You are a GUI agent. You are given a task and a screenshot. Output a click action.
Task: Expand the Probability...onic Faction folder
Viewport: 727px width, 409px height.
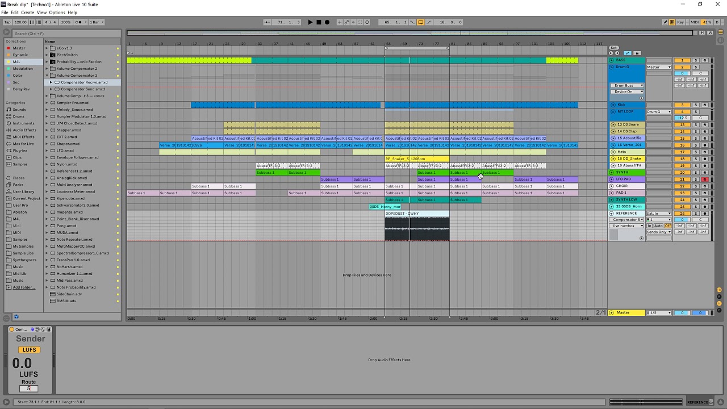pyautogui.click(x=47, y=62)
